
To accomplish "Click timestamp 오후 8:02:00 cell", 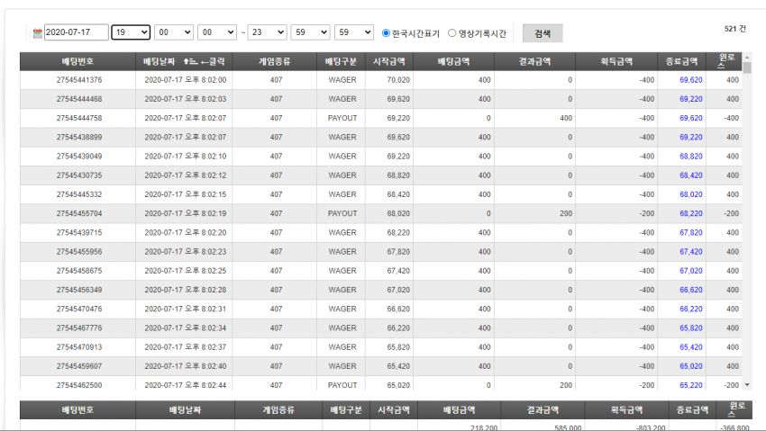I will (x=185, y=80).
